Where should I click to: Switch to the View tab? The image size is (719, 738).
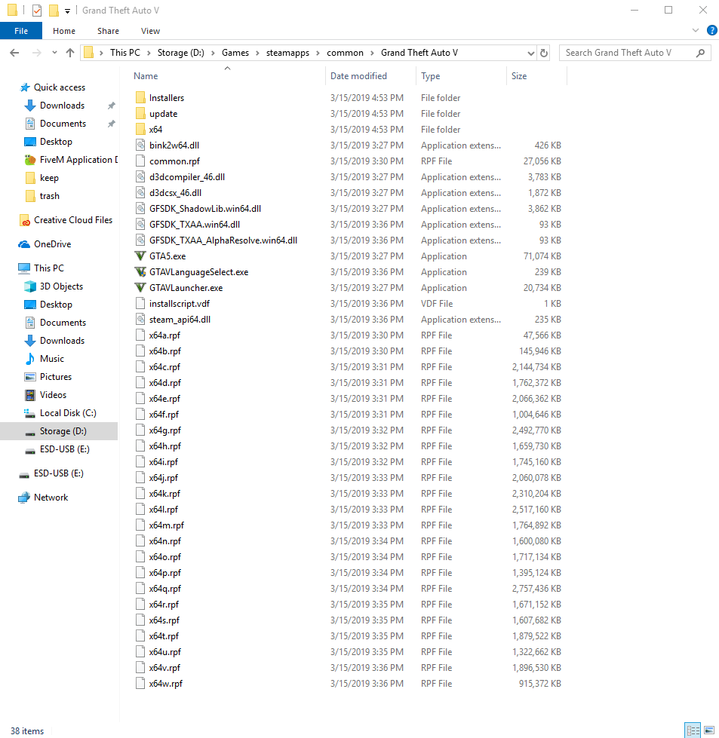pyautogui.click(x=149, y=31)
